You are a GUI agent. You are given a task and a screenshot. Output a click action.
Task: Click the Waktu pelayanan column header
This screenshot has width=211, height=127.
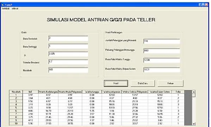click(112, 92)
